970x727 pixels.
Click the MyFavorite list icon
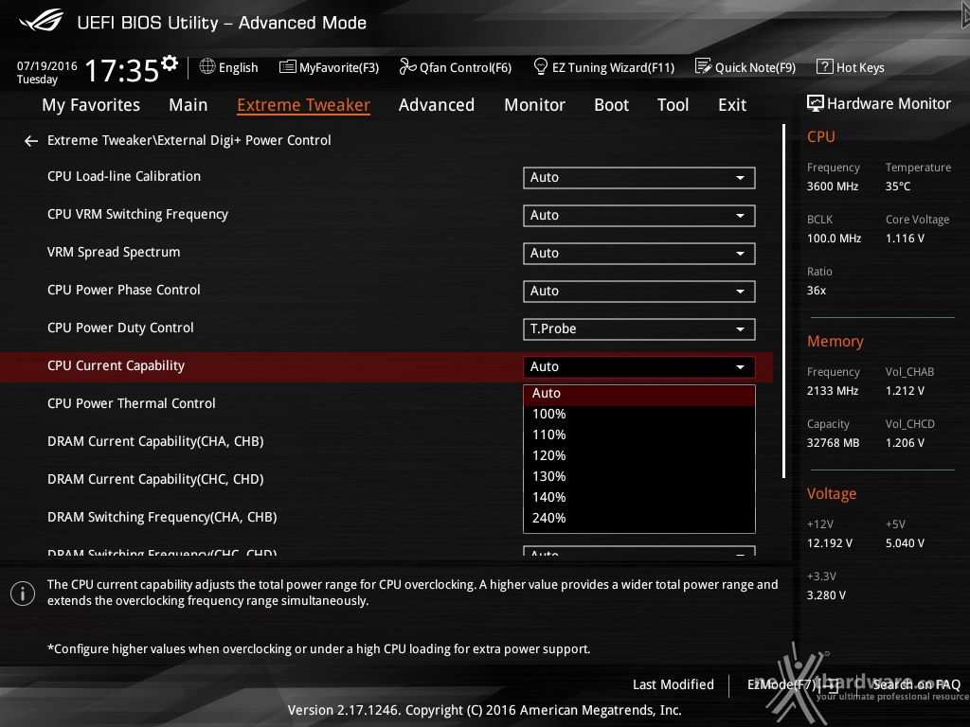288,67
